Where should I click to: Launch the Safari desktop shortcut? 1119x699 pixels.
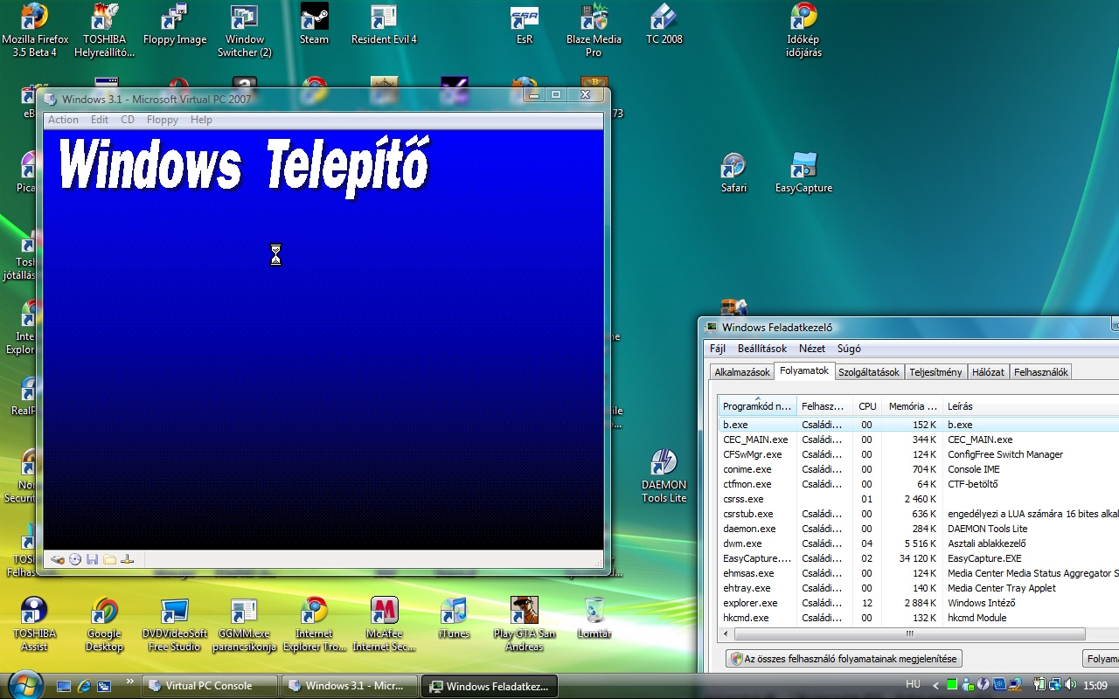pyautogui.click(x=734, y=173)
